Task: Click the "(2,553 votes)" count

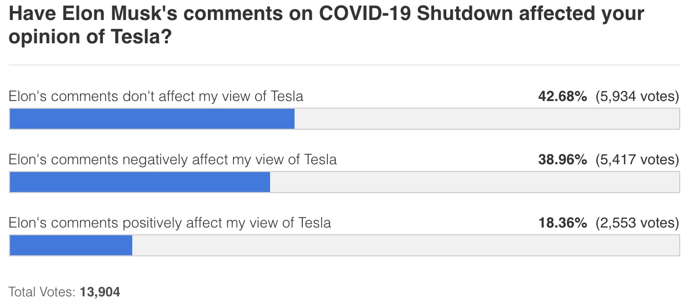Action: click(637, 223)
